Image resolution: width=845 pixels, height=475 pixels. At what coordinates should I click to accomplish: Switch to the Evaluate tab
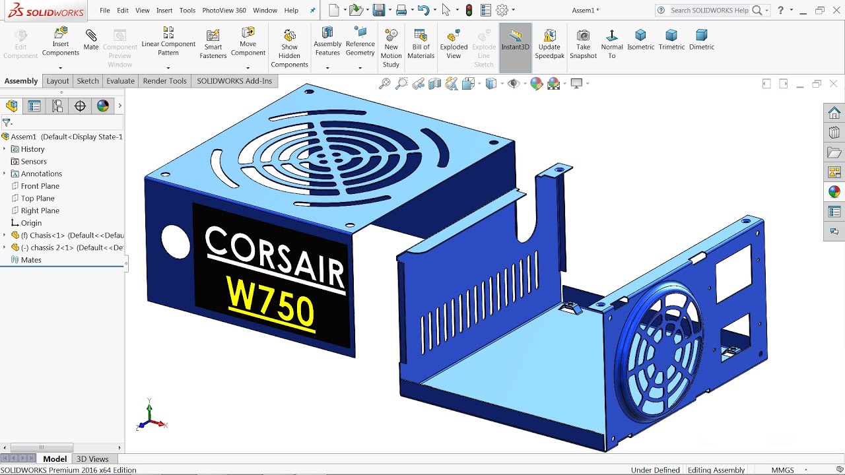(120, 81)
